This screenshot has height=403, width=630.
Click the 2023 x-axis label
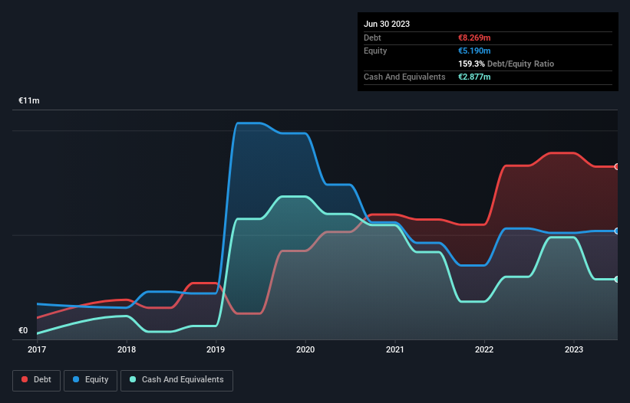coord(574,349)
